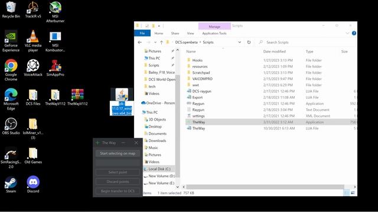
Task: Launch TrackIR v5 from the desktop
Action: (33, 9)
